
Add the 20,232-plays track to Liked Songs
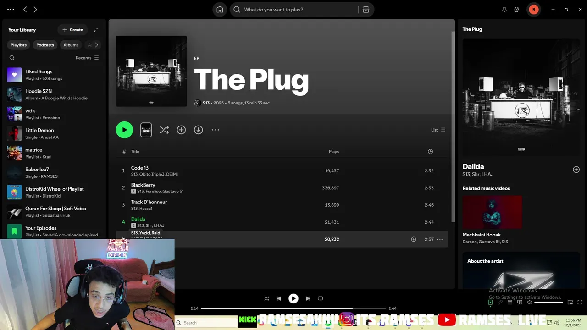pos(414,239)
